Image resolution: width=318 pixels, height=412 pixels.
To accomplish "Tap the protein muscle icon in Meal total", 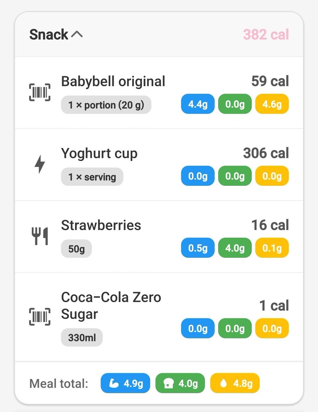I will pos(113,383).
